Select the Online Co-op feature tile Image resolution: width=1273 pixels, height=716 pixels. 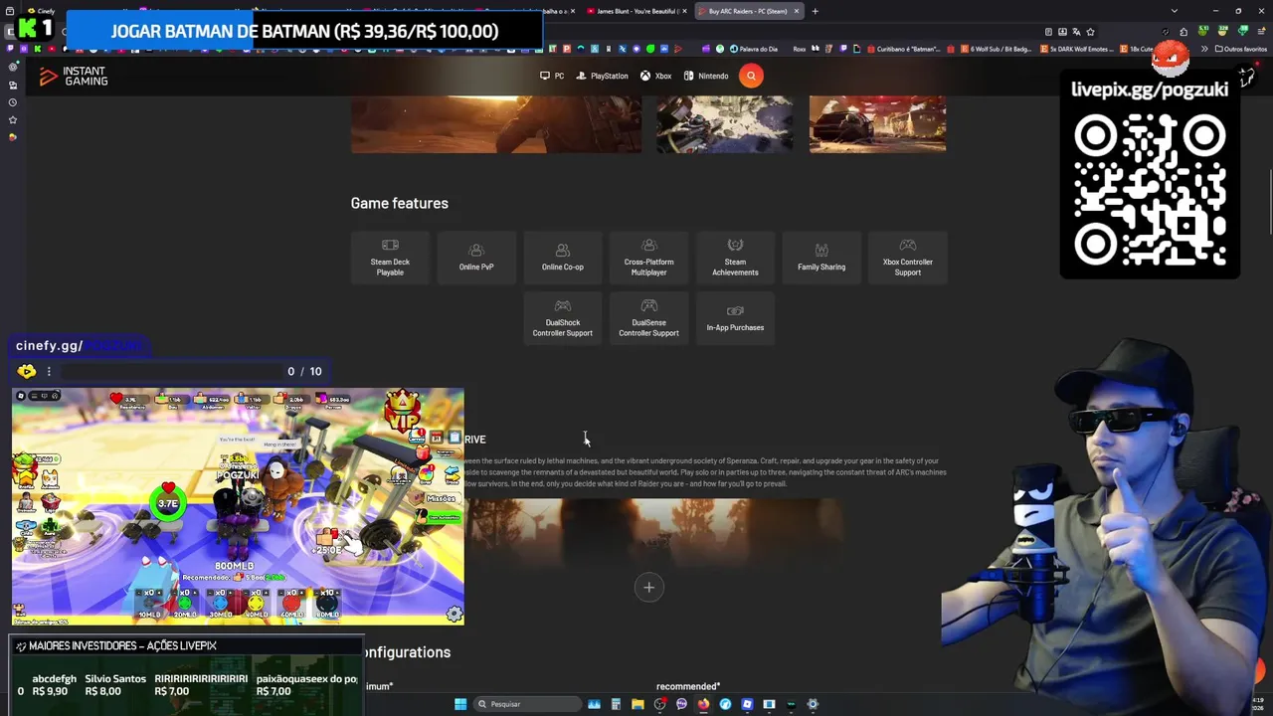(563, 258)
